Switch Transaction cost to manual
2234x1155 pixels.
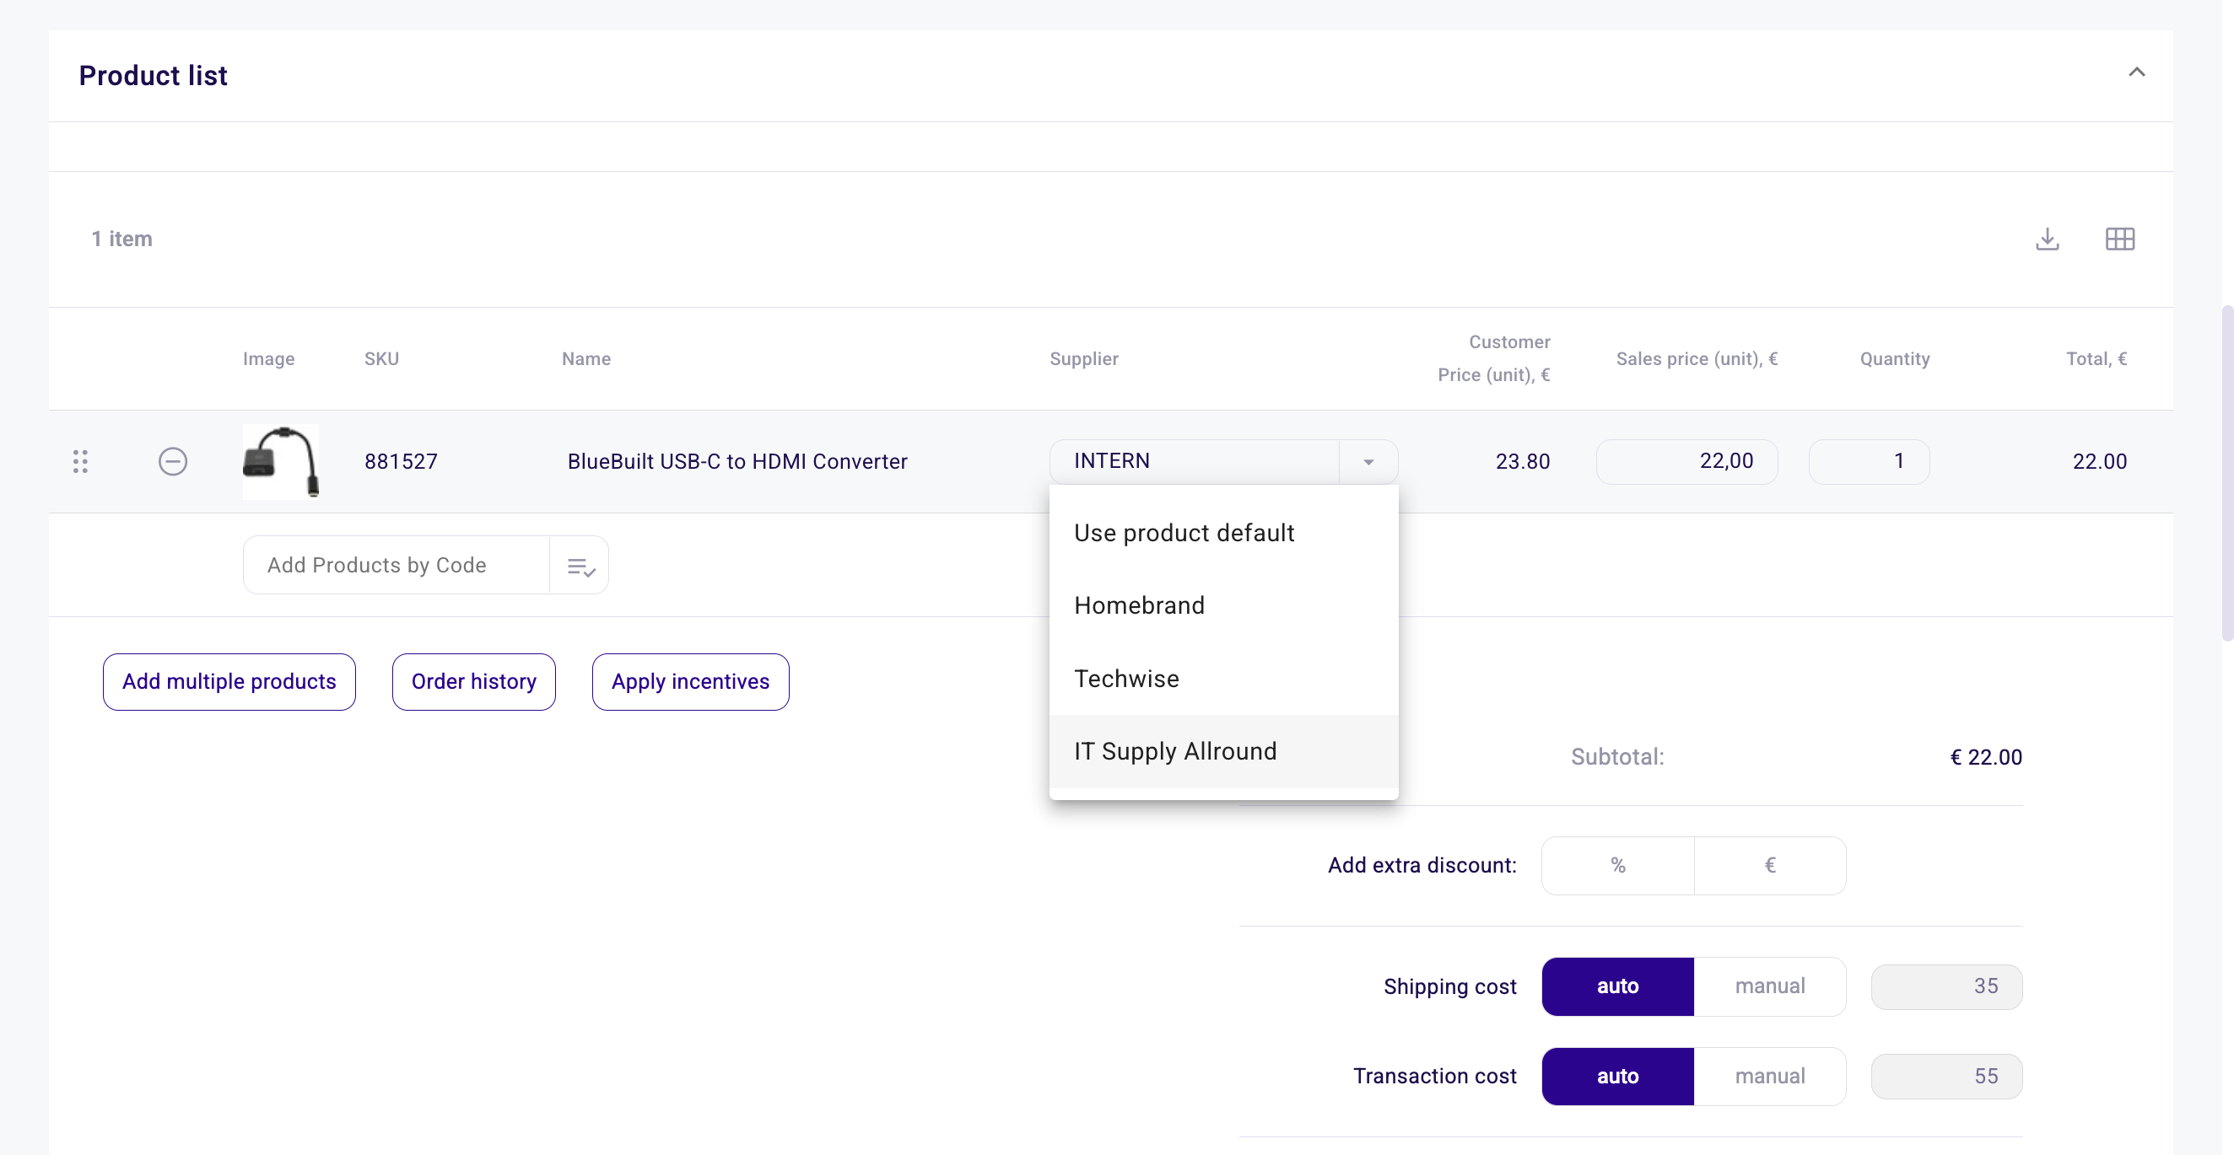(x=1770, y=1076)
